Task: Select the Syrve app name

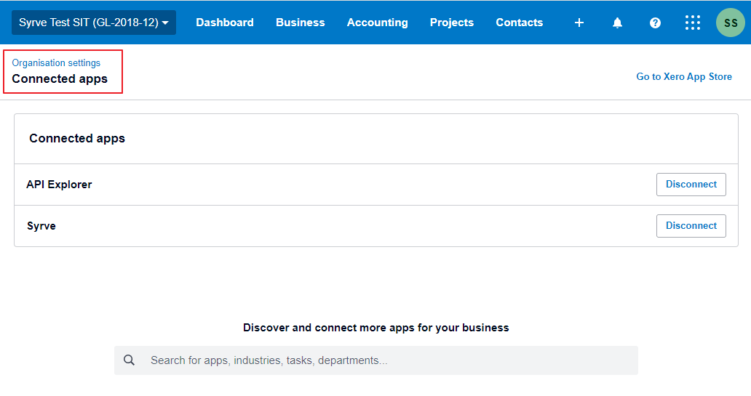Action: pos(41,226)
